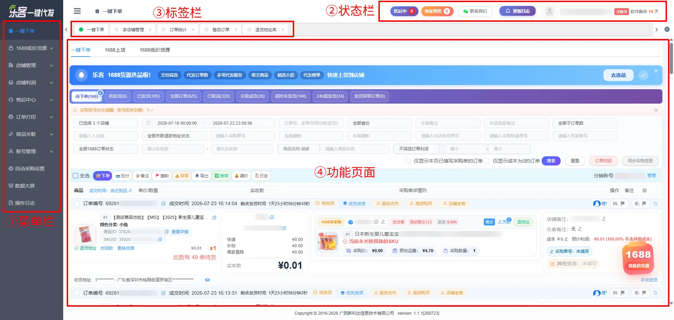Screen dimensions: 674x320
Task: Click the 乐 flag icon on first order
Action: point(644,204)
